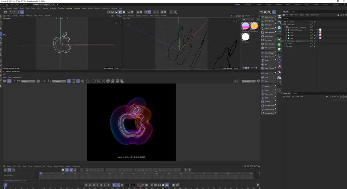Select the Text spline tool icon
Image resolution: width=347 pixels, height=189 pixels.
279,32
